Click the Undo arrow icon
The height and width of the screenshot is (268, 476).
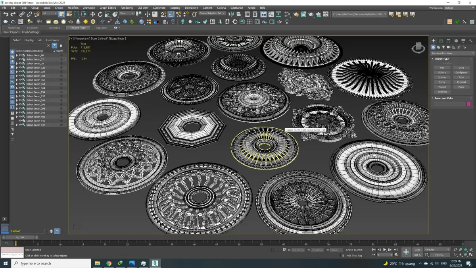6,14
